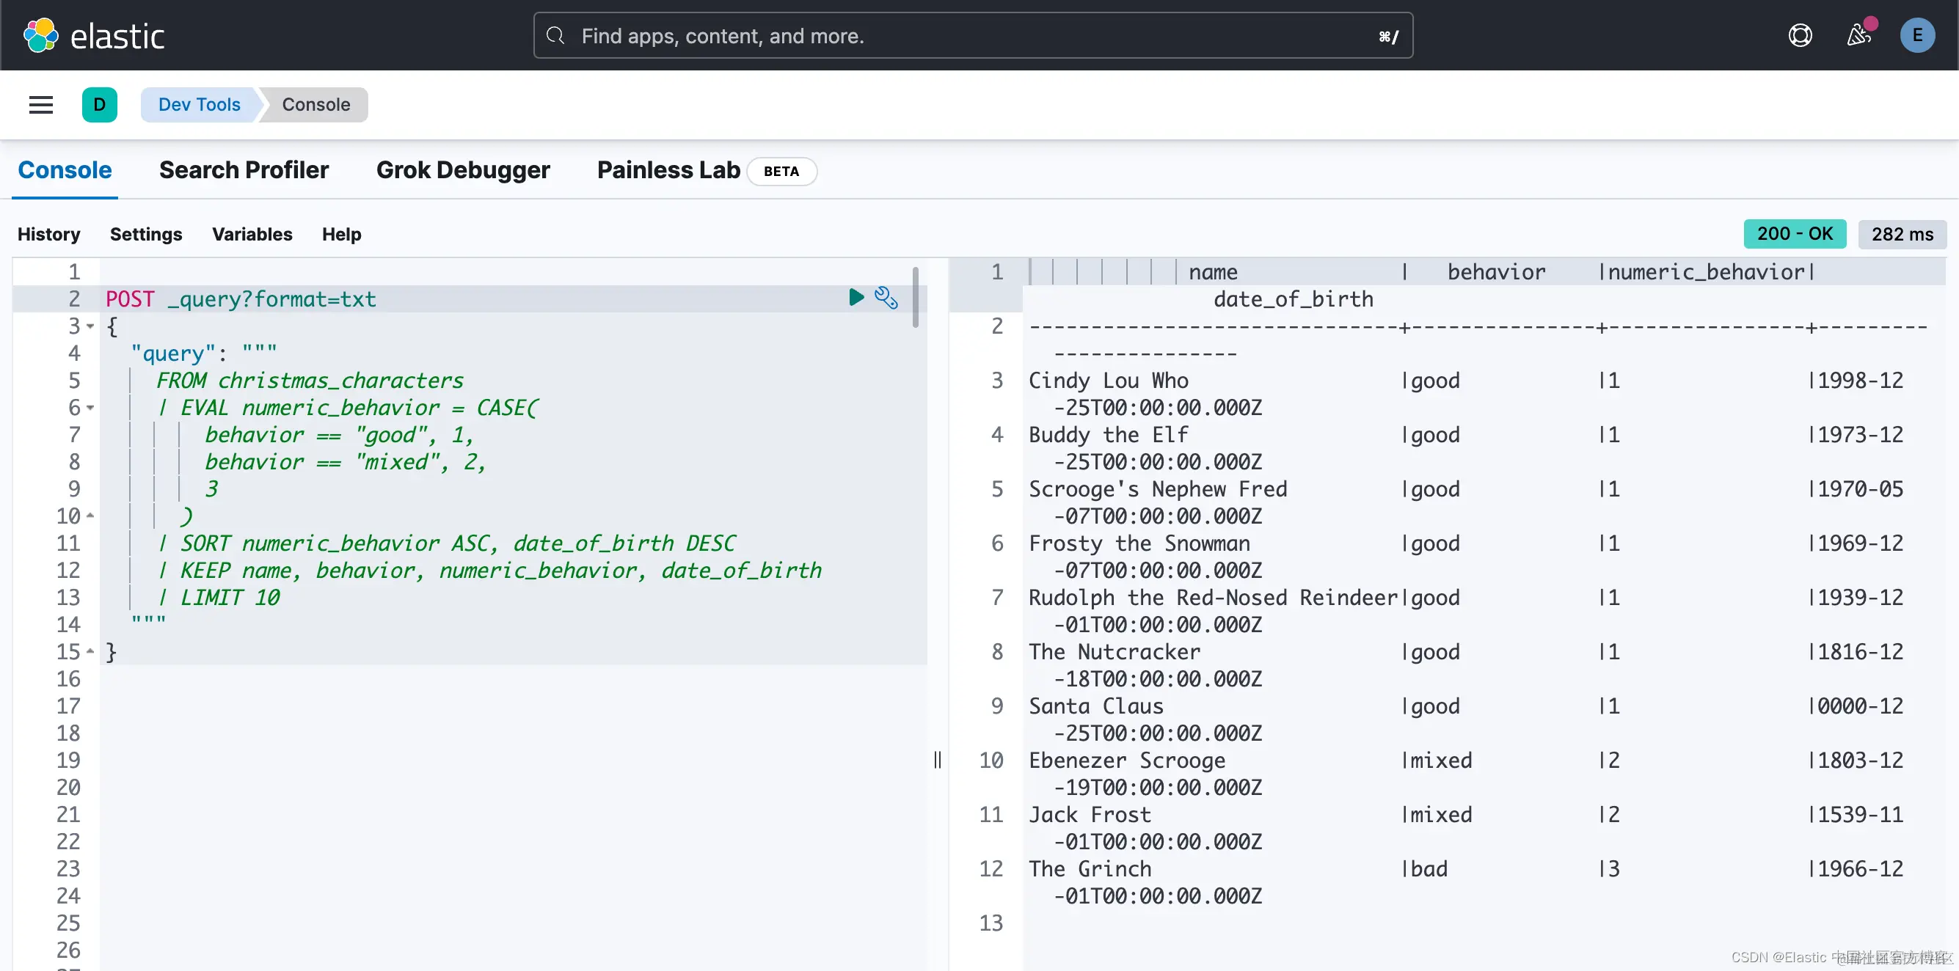Run the request with play icon
Image resolution: width=1959 pixels, height=971 pixels.
[856, 297]
